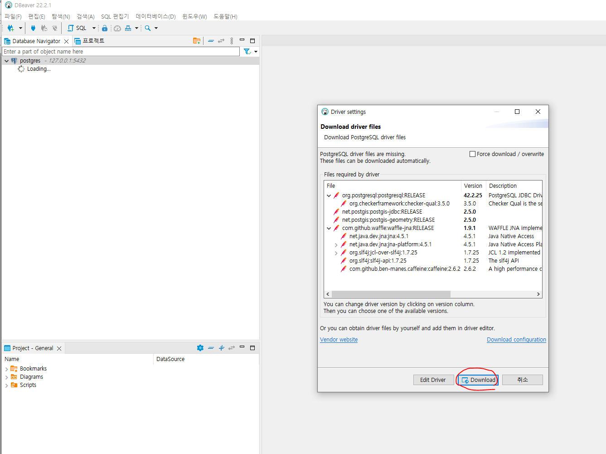Open dropdown next to New Connection icon
Image resolution: width=606 pixels, height=454 pixels.
(20, 28)
